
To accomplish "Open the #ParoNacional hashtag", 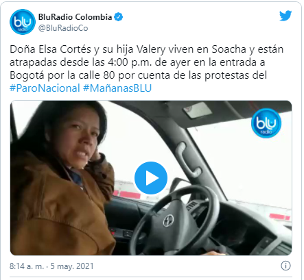I will pos(45,88).
